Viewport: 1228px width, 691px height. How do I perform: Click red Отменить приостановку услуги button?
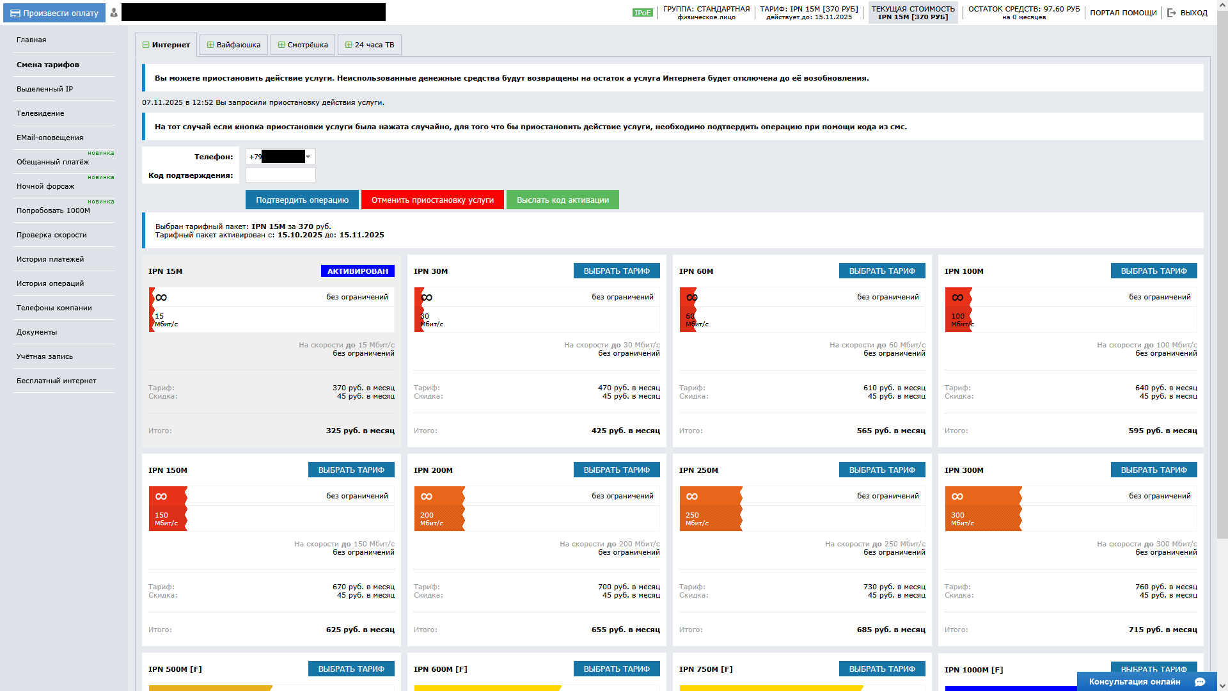(x=432, y=200)
